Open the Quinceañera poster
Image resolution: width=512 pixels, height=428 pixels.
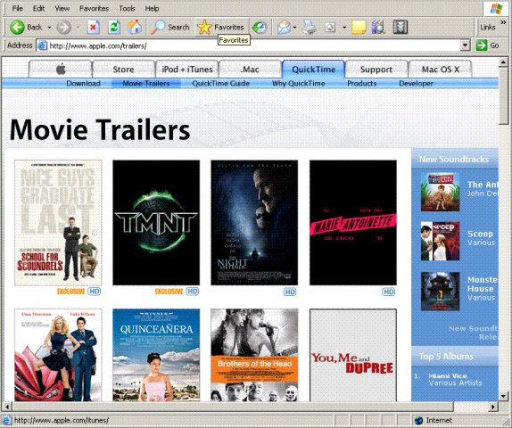[156, 355]
